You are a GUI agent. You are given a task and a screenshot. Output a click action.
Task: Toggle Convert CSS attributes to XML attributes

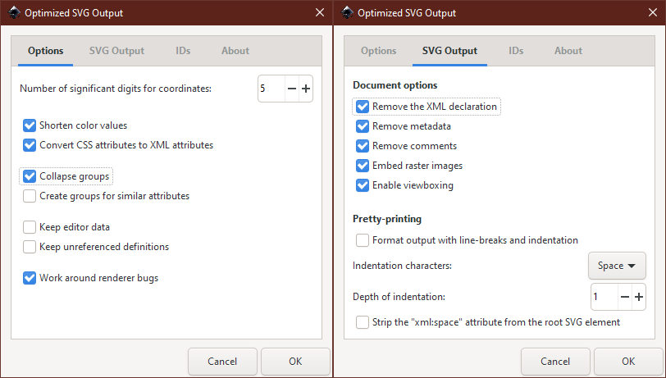coord(30,145)
